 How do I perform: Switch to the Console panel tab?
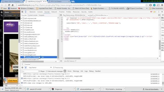[40, 12]
